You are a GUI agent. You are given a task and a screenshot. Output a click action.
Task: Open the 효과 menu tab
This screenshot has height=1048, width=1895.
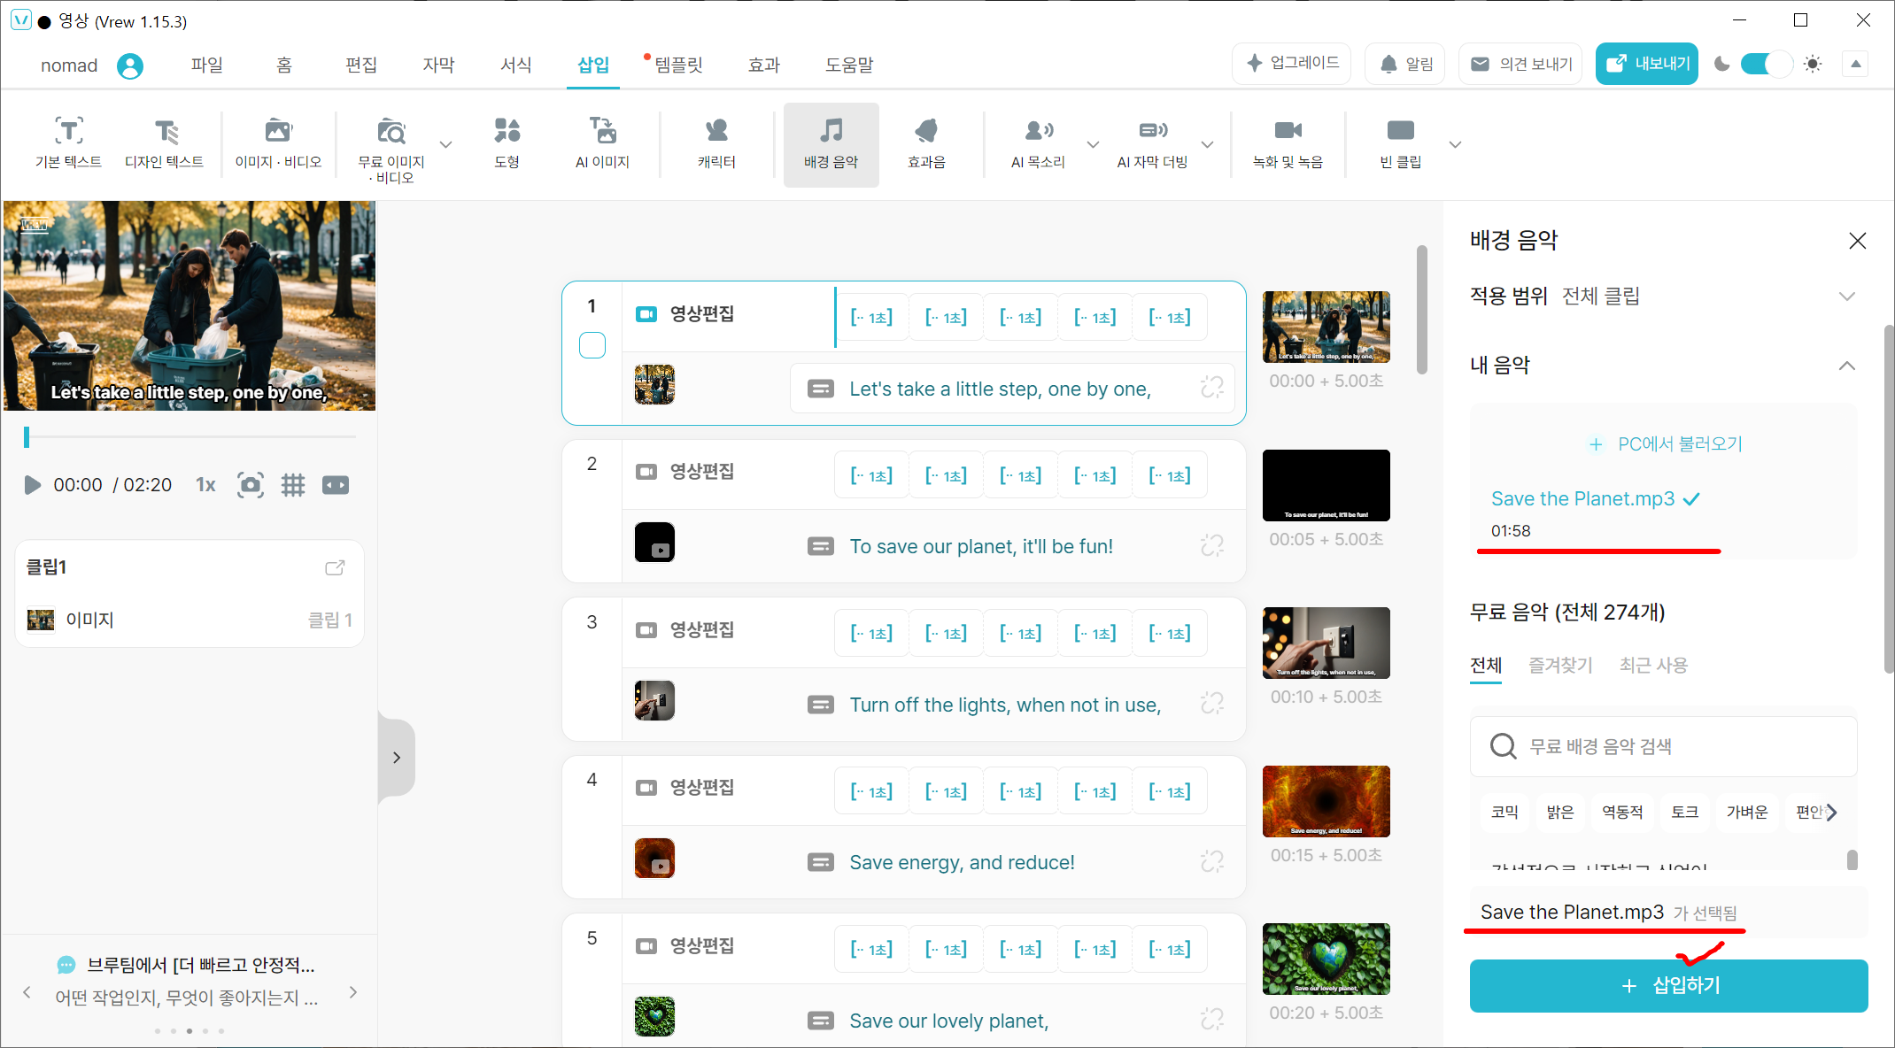pos(763,65)
